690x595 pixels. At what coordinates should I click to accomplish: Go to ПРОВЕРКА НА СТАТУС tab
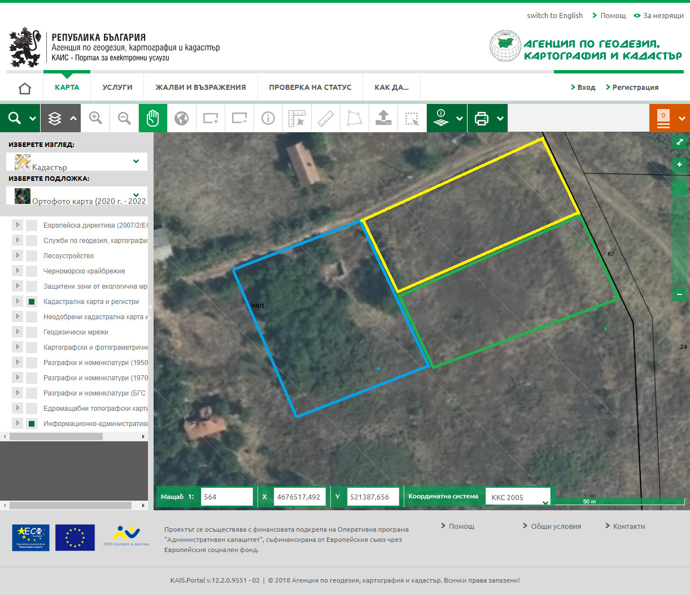(310, 88)
